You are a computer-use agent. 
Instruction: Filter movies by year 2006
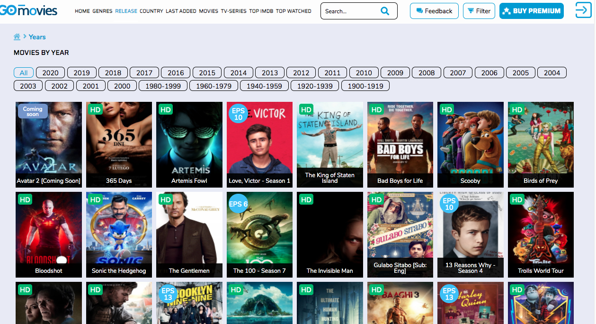[x=489, y=72]
